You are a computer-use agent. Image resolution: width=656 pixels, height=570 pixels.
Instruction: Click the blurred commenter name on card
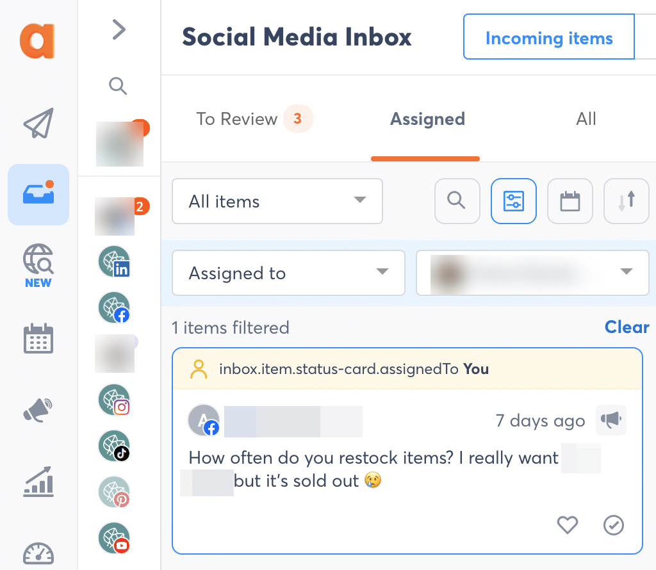pyautogui.click(x=293, y=421)
